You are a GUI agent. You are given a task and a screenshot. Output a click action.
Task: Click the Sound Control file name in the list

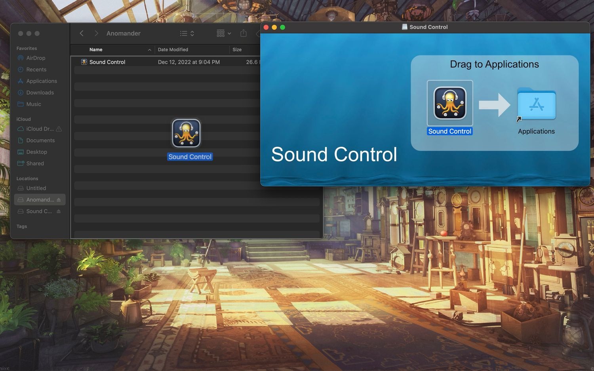(107, 62)
